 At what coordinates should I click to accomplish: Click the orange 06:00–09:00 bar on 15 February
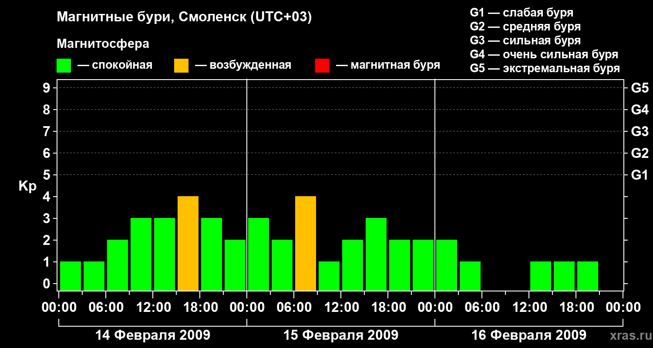point(306,243)
